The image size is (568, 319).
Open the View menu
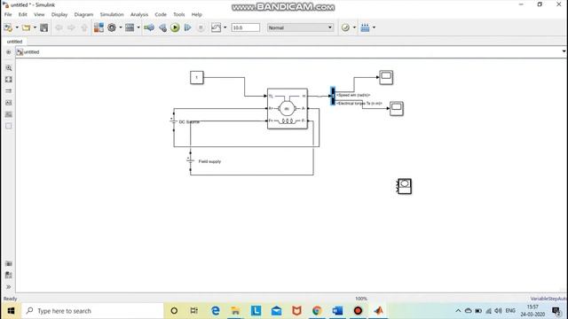[39, 14]
